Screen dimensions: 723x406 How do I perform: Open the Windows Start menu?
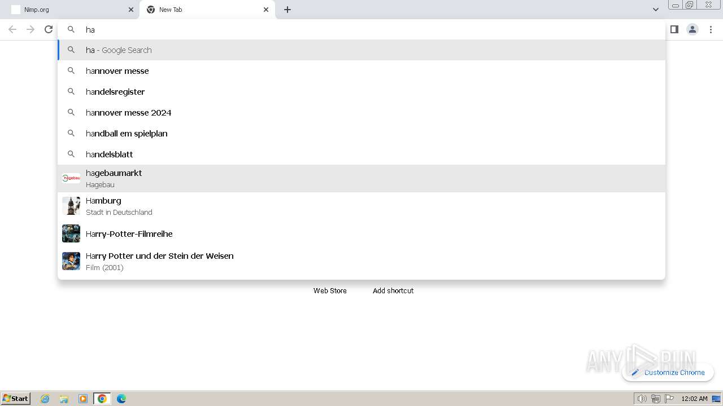click(16, 398)
